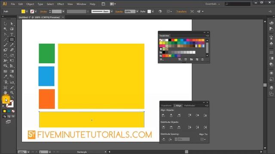Click the yellow fill swatch in Control bar
This screenshot has height=154, width=275.
(x=23, y=12)
